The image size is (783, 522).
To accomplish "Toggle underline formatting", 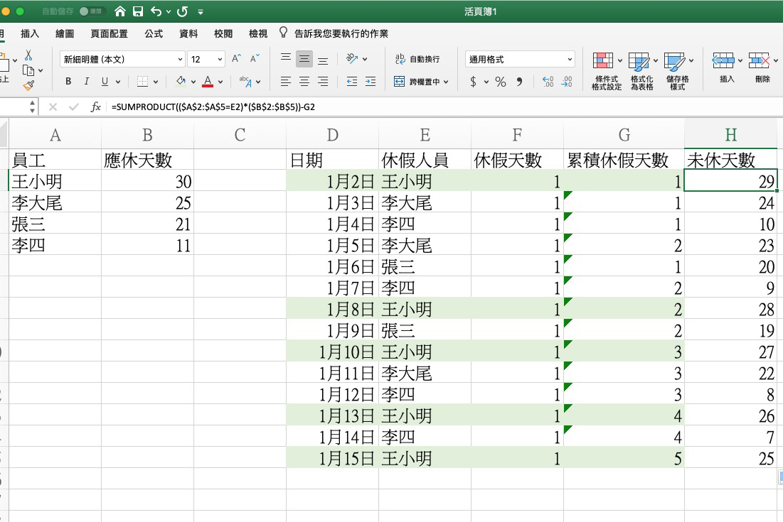I will [x=105, y=82].
